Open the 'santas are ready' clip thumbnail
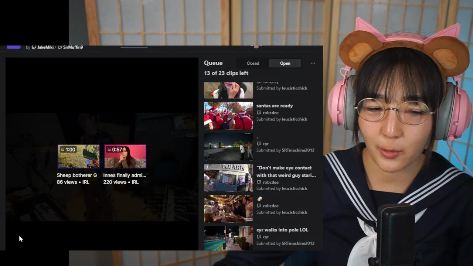The width and height of the screenshot is (473, 266). coord(228,116)
